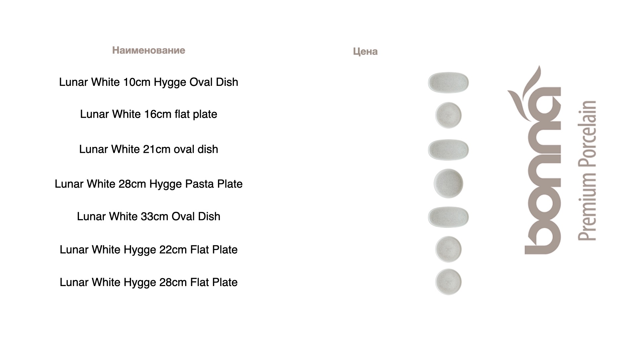Viewport: 637px width, 358px height.
Task: Select the Lunar White Hygge 28cm Flat Plate text
Action: coord(149,282)
